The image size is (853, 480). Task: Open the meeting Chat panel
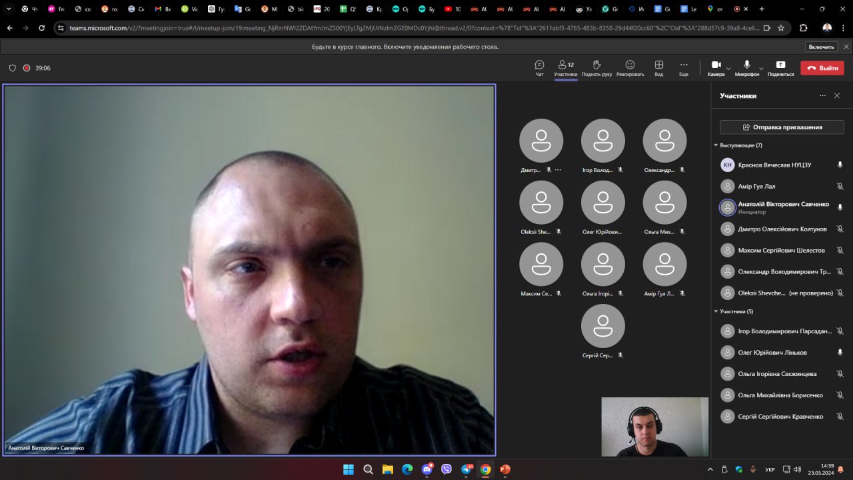(x=539, y=67)
